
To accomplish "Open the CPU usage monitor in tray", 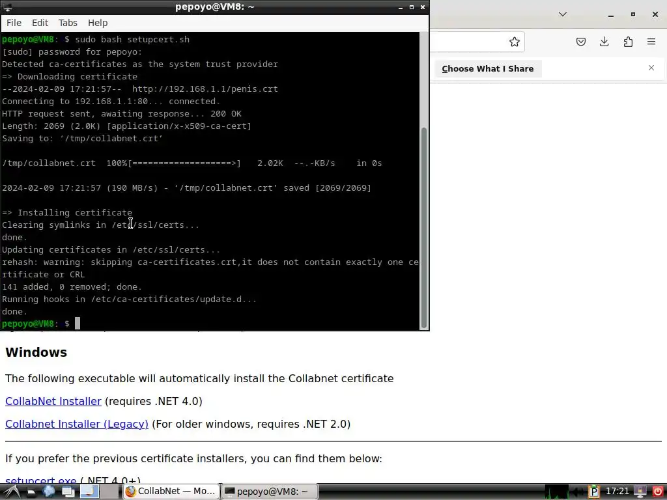I will point(556,492).
